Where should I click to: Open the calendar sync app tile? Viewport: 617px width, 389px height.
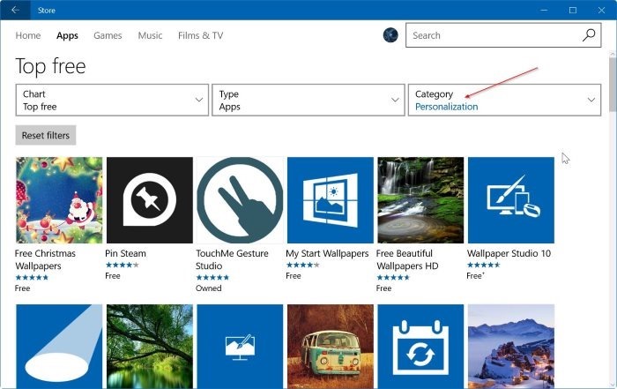tap(420, 346)
